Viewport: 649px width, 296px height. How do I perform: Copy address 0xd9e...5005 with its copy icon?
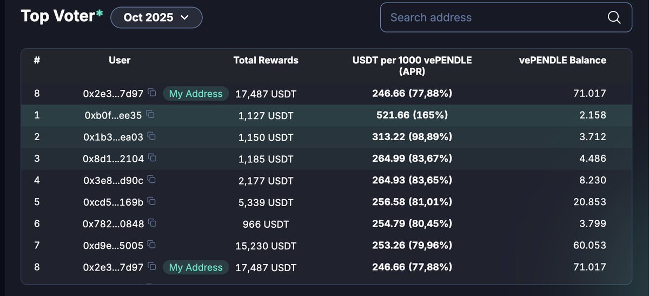pyautogui.click(x=152, y=245)
